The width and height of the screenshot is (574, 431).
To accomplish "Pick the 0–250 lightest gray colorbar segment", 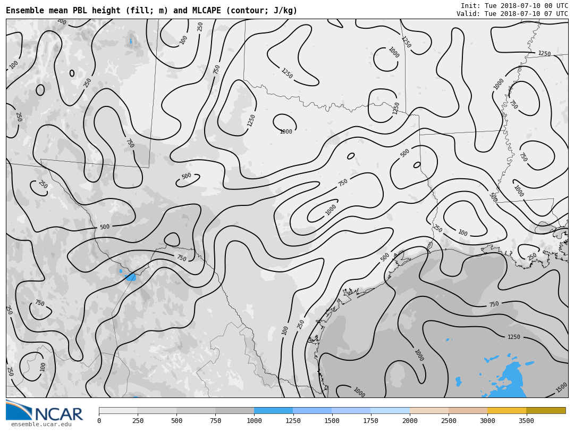I will (118, 410).
